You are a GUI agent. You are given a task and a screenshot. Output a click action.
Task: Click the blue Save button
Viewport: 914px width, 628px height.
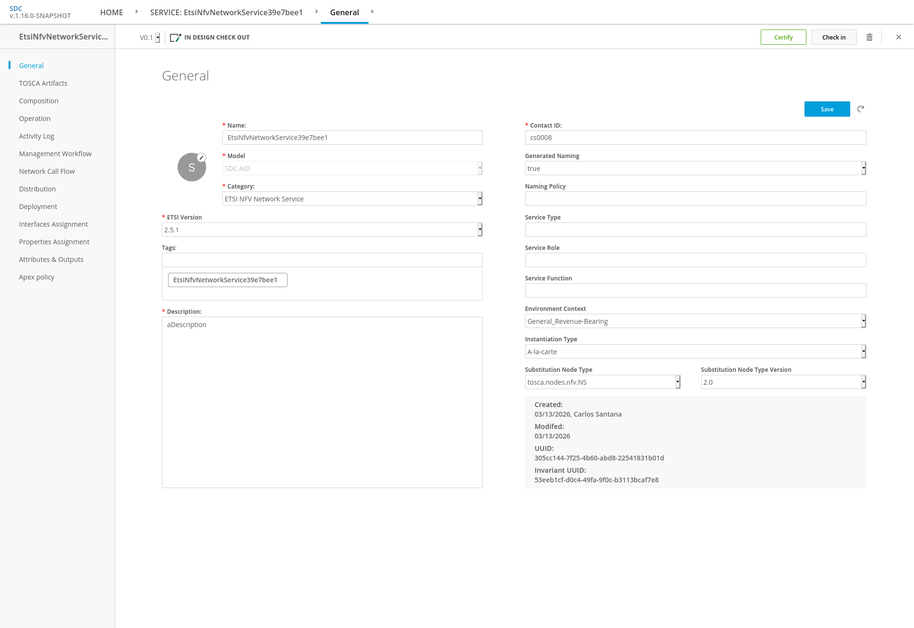pos(827,109)
